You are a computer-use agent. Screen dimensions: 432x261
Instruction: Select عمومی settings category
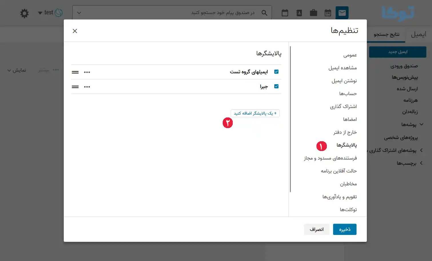pyautogui.click(x=350, y=55)
